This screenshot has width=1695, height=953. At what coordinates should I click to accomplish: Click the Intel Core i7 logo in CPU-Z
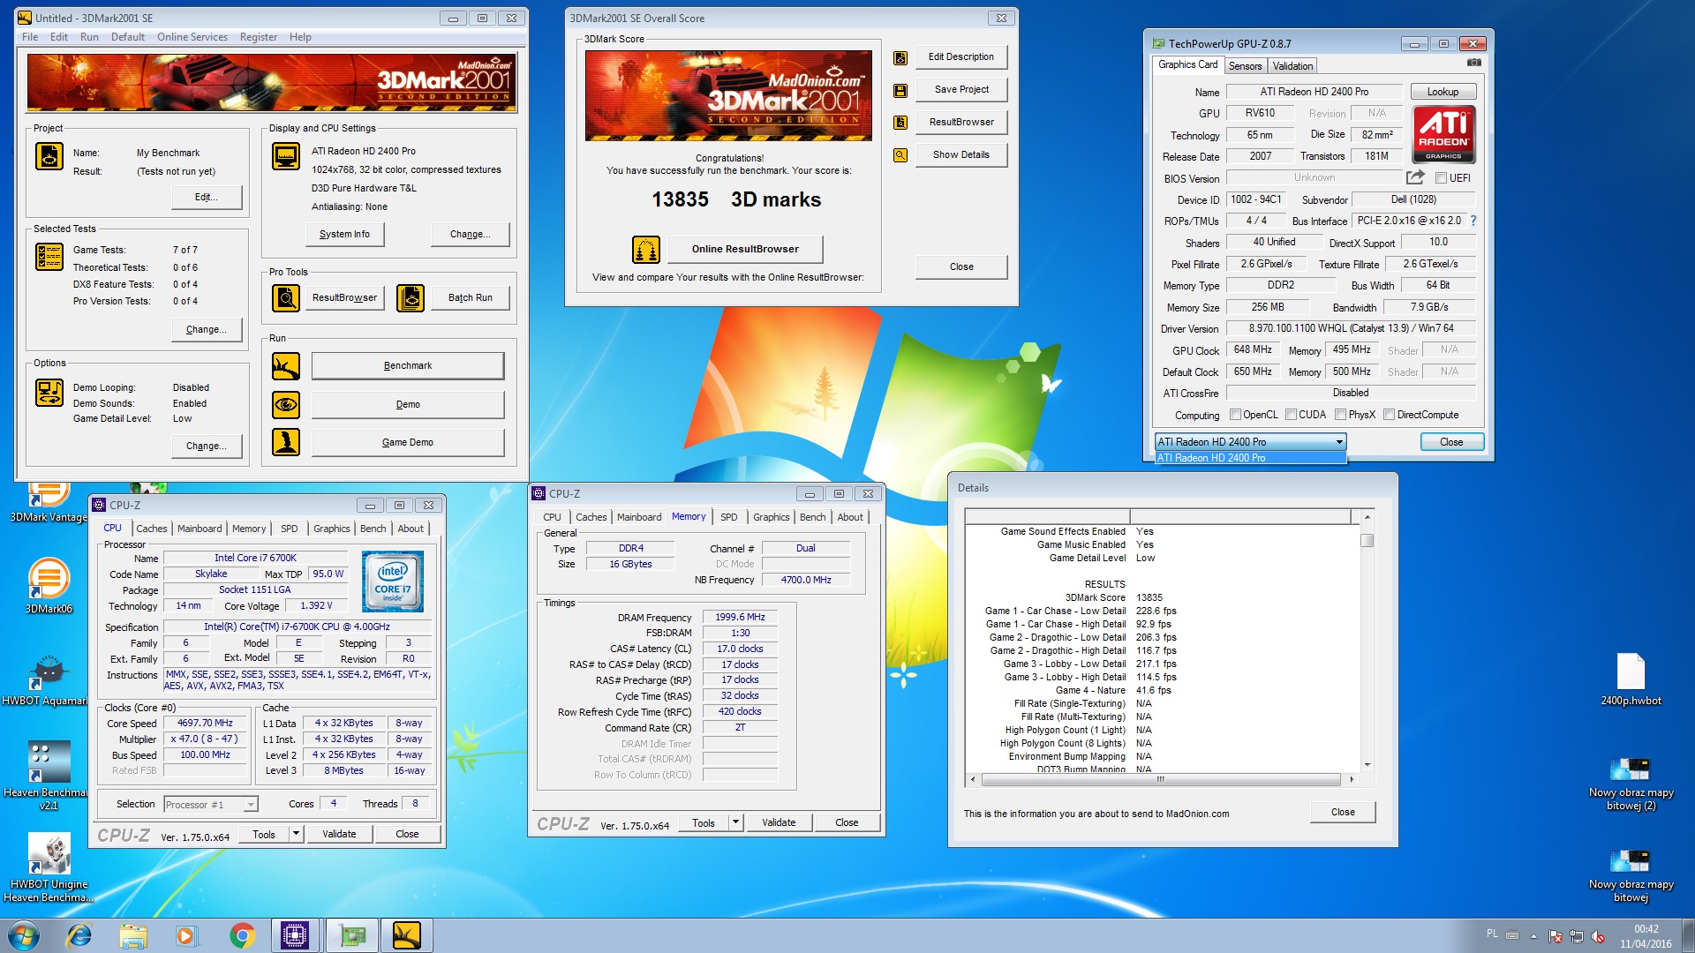[393, 582]
